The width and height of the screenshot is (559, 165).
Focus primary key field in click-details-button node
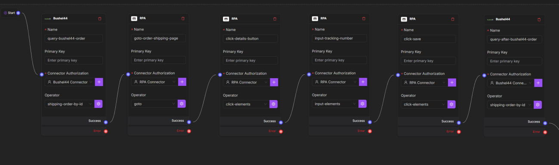click(250, 61)
